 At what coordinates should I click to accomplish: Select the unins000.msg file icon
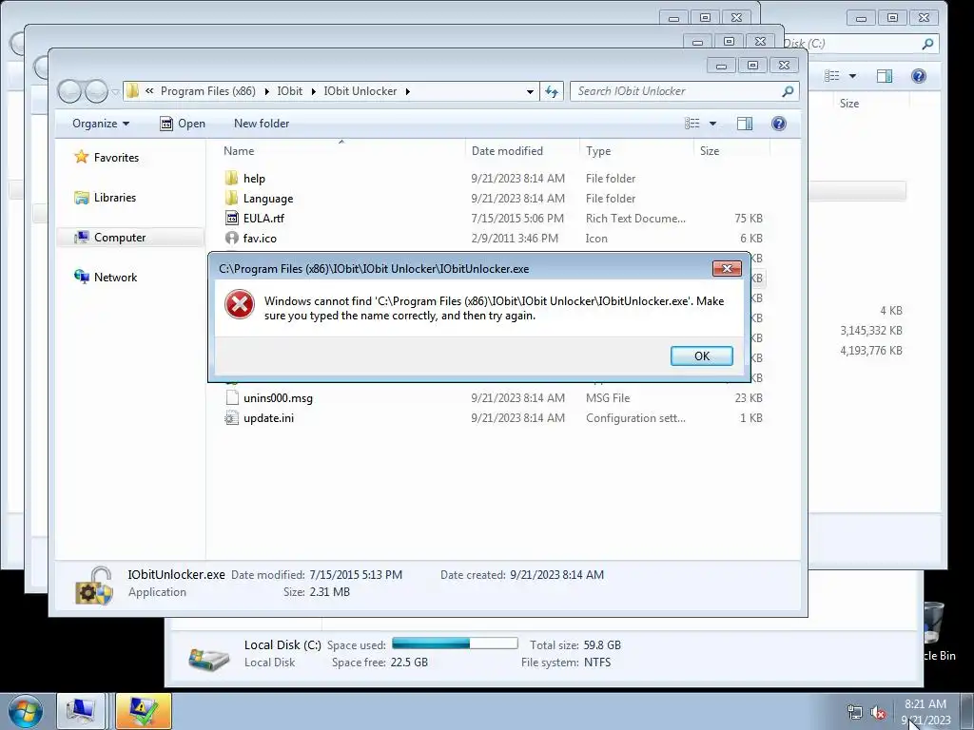click(x=232, y=398)
